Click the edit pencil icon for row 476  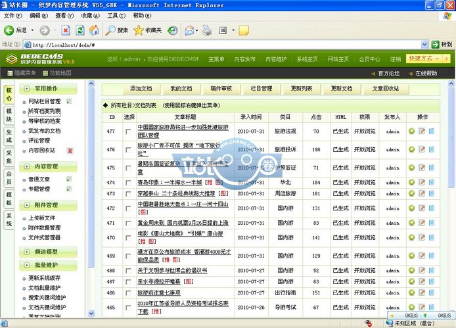pyautogui.click(x=422, y=150)
